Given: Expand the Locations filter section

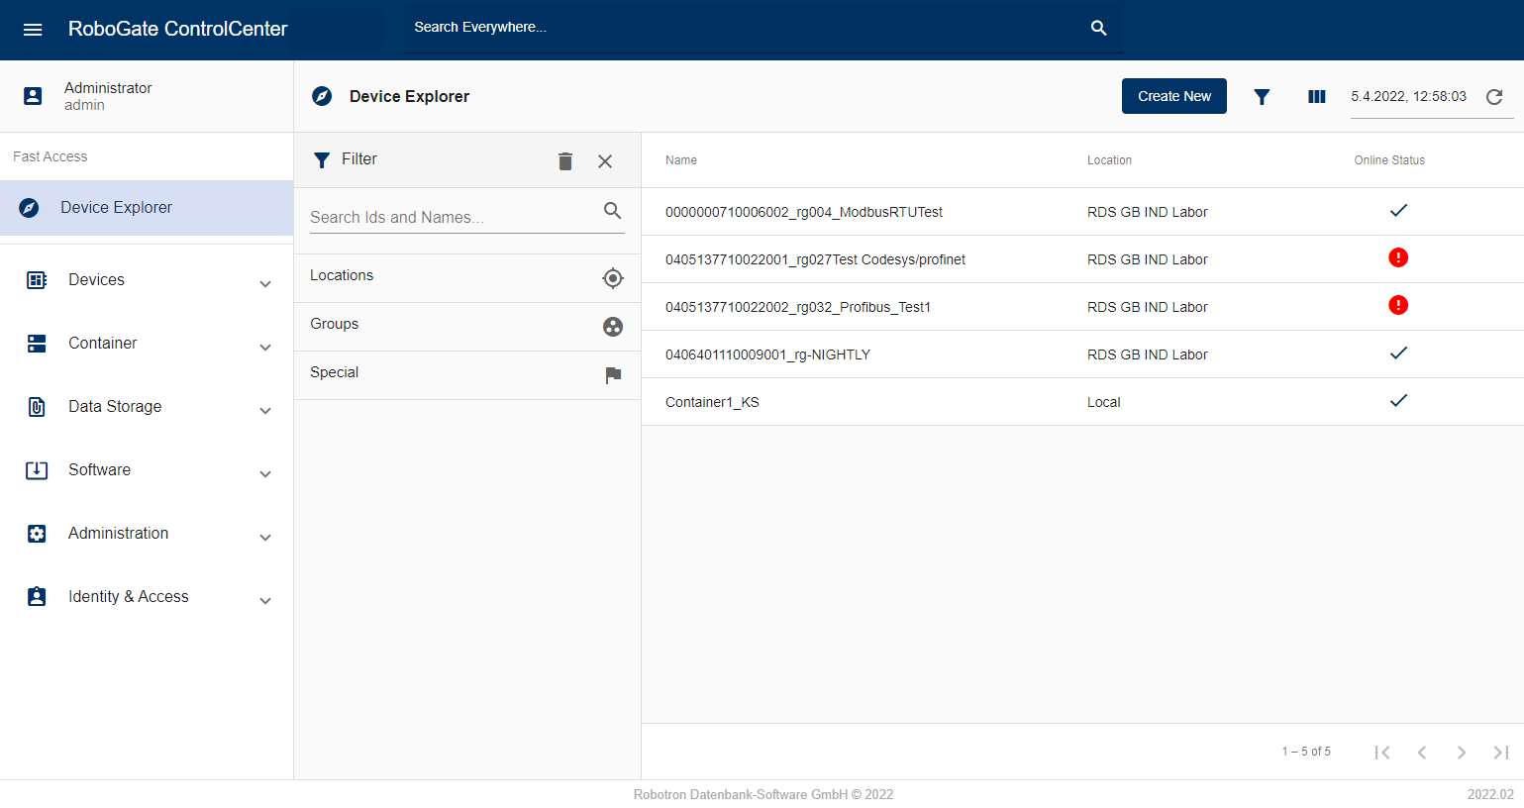Looking at the screenshot, I should click(467, 278).
